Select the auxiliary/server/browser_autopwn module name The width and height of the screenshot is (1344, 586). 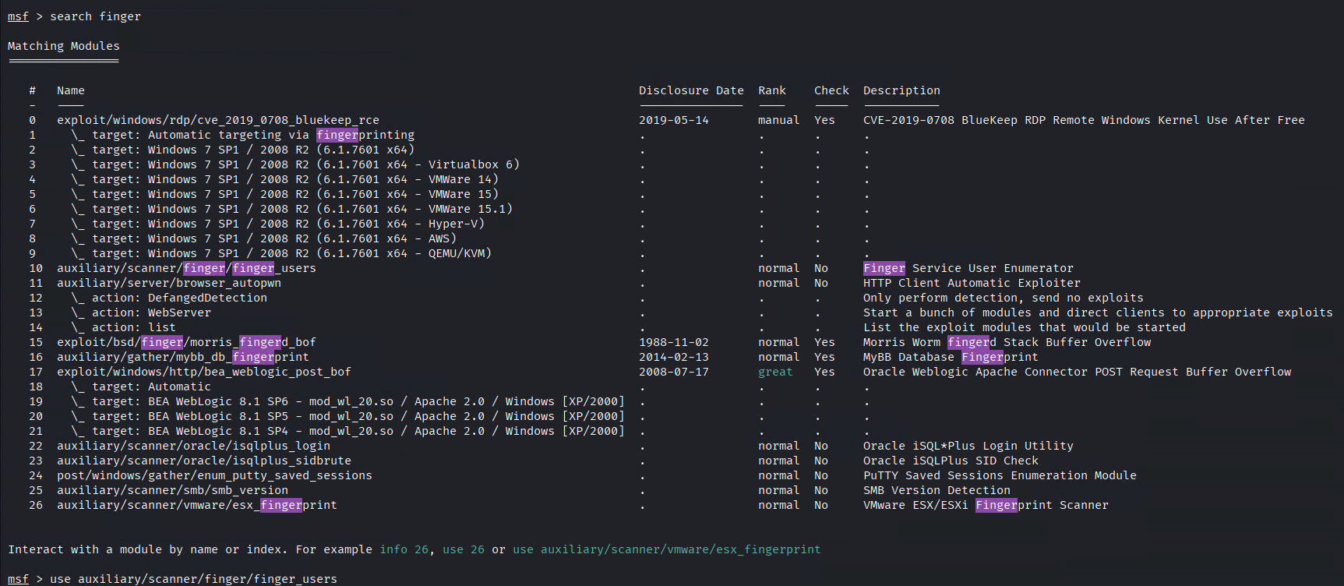pos(168,283)
